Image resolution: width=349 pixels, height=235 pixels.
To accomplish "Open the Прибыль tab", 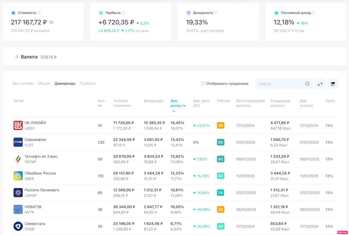I will pyautogui.click(x=88, y=83).
